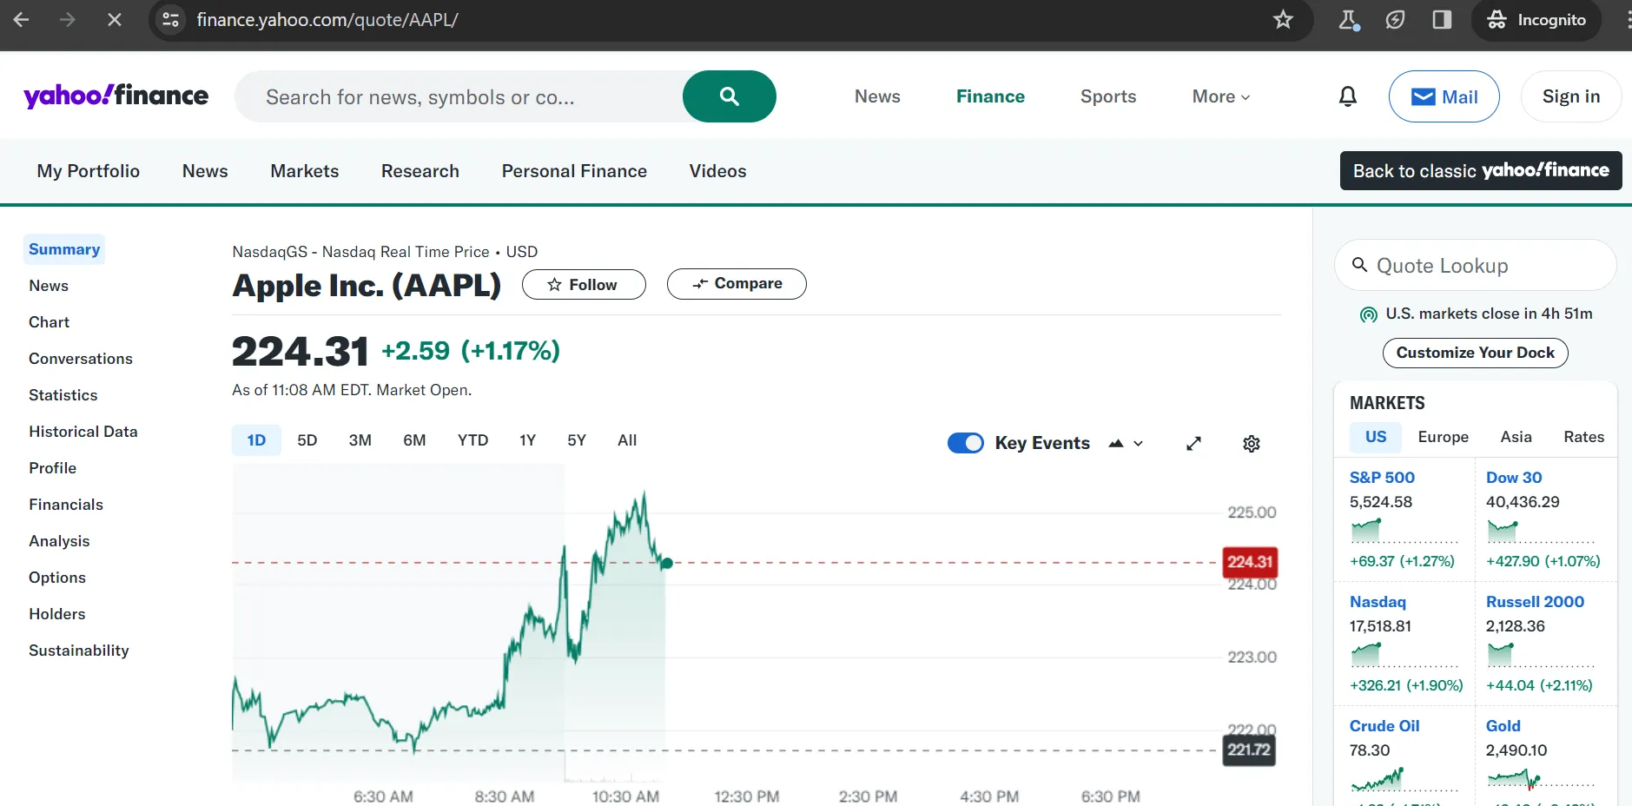Open the browser side panel icon
The height and width of the screenshot is (806, 1632).
(1442, 20)
